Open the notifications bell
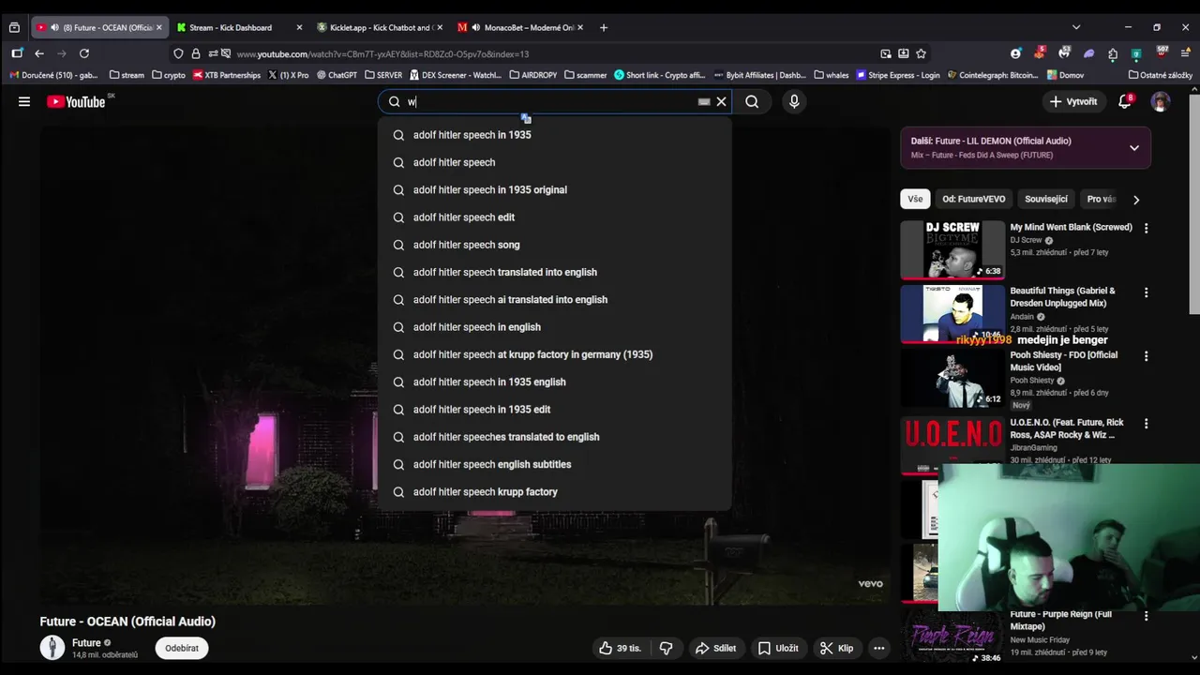 (x=1125, y=101)
